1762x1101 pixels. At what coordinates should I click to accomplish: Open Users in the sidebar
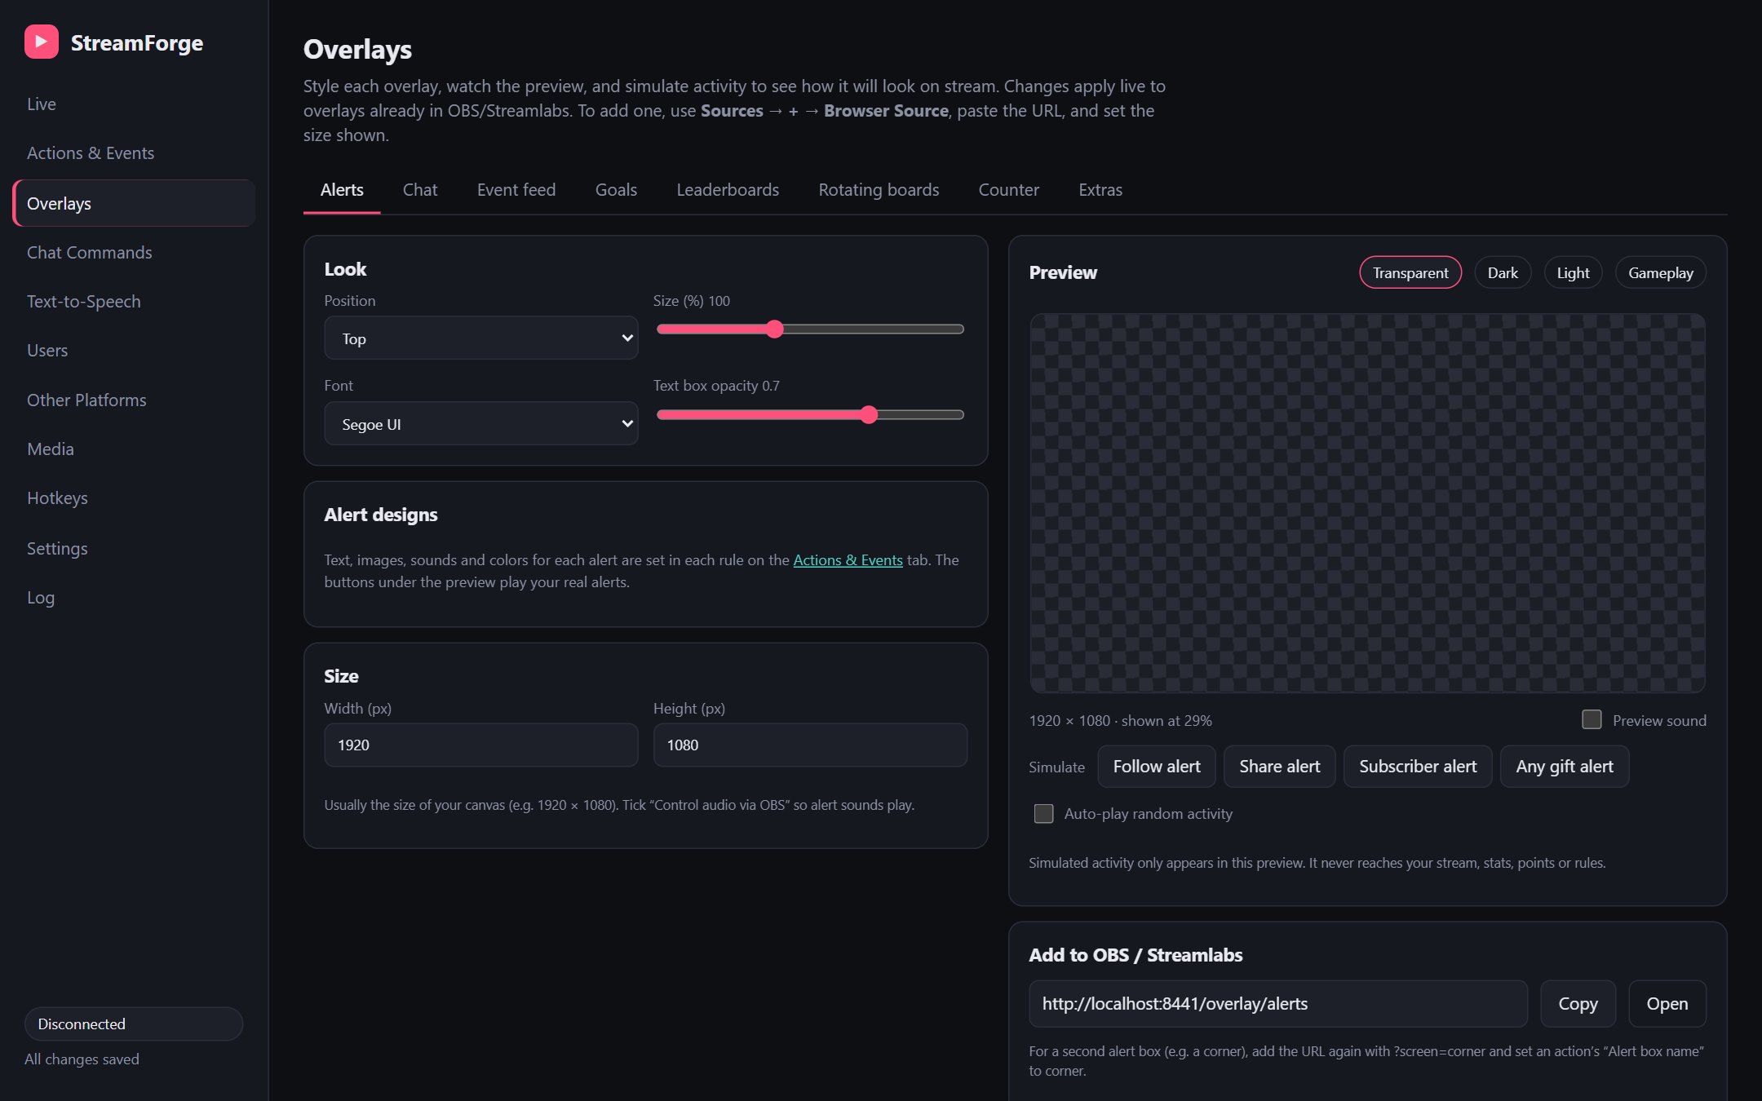(x=134, y=350)
